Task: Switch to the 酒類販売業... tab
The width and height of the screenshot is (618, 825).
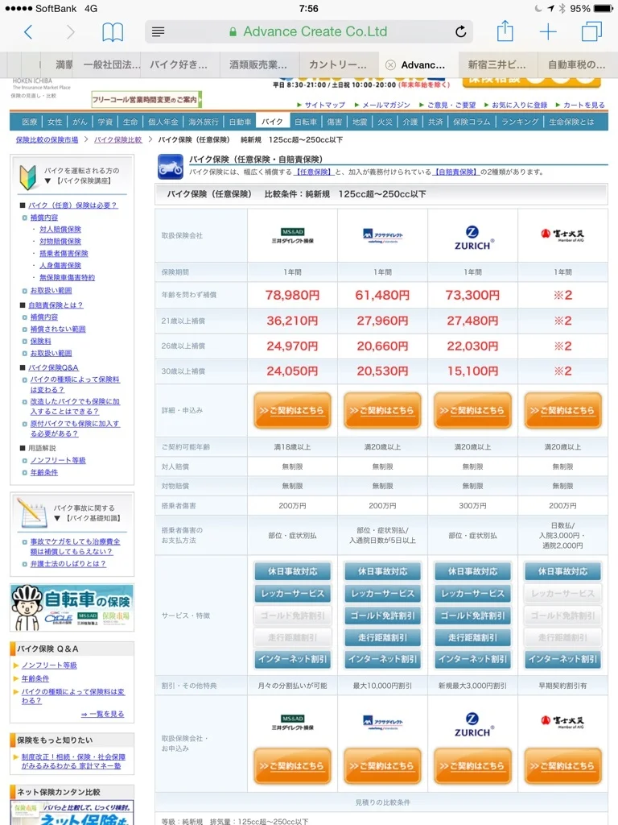Action: [258, 64]
